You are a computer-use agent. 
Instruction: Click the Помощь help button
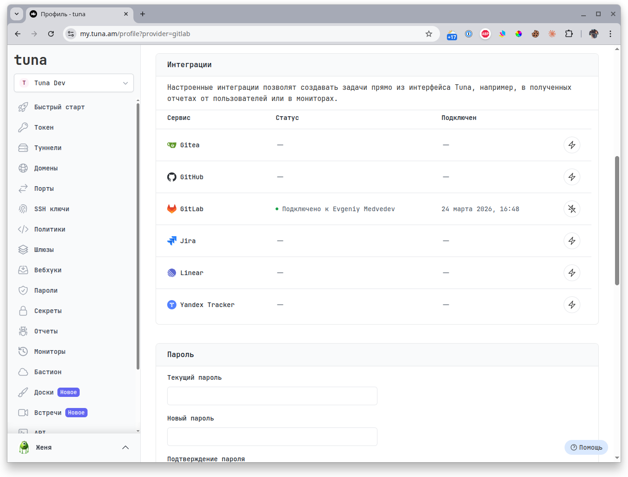coord(586,447)
